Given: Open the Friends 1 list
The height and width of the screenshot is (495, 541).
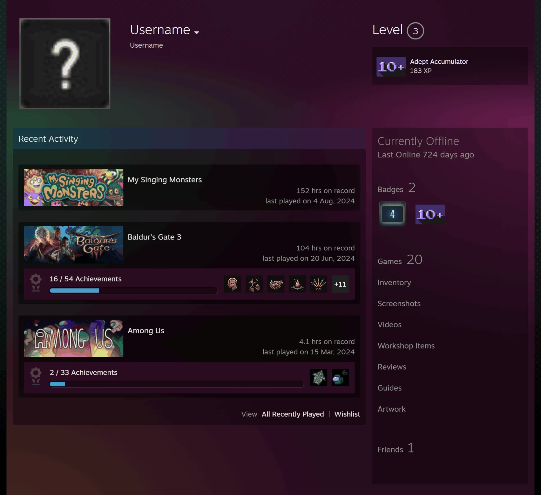Looking at the screenshot, I should (396, 448).
